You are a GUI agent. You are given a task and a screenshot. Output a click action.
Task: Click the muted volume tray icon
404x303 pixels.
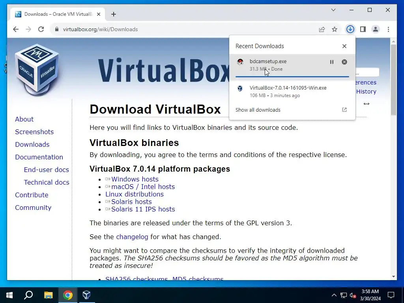point(353,295)
